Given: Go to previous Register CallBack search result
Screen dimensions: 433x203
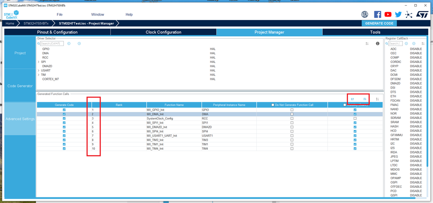Looking at the screenshot, I should click(406, 44).
